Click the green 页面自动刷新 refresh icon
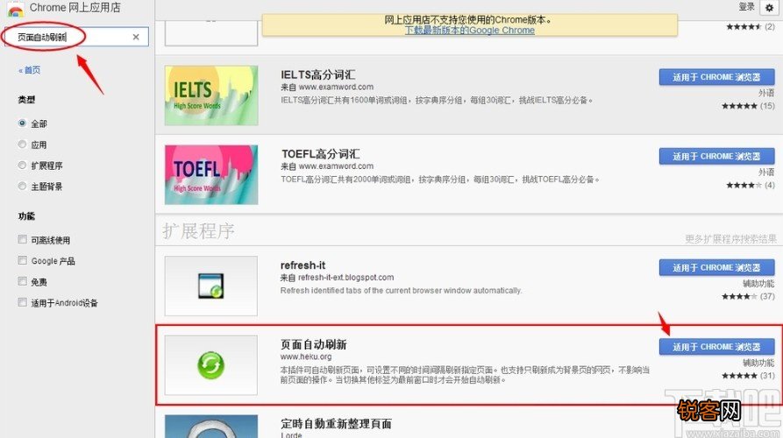 [x=211, y=365]
